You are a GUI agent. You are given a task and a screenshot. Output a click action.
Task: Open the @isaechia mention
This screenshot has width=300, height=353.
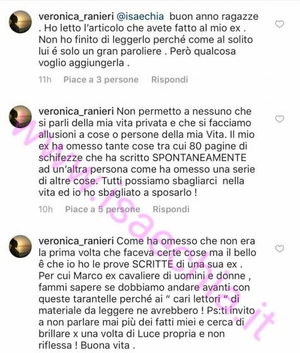point(140,16)
